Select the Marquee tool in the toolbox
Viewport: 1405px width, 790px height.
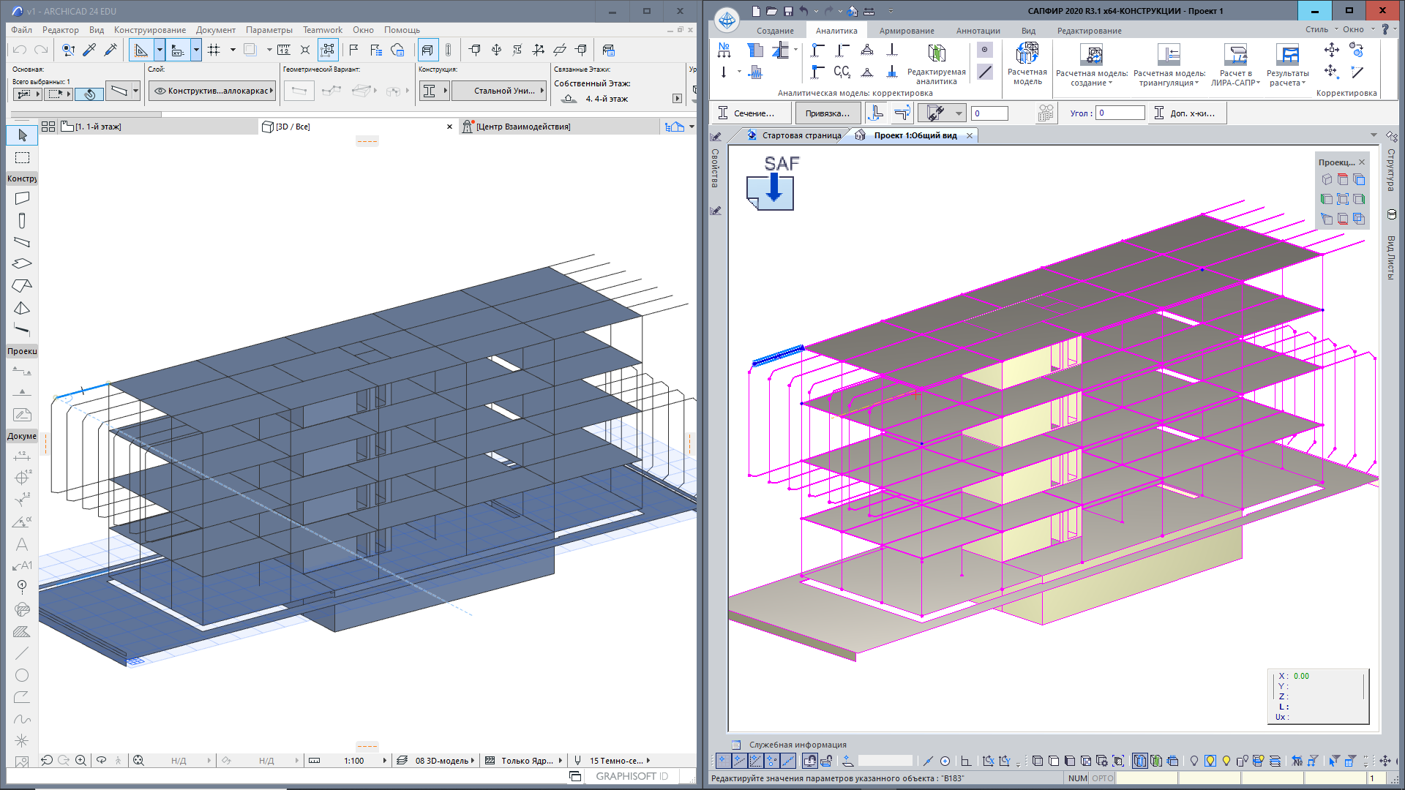click(x=22, y=158)
